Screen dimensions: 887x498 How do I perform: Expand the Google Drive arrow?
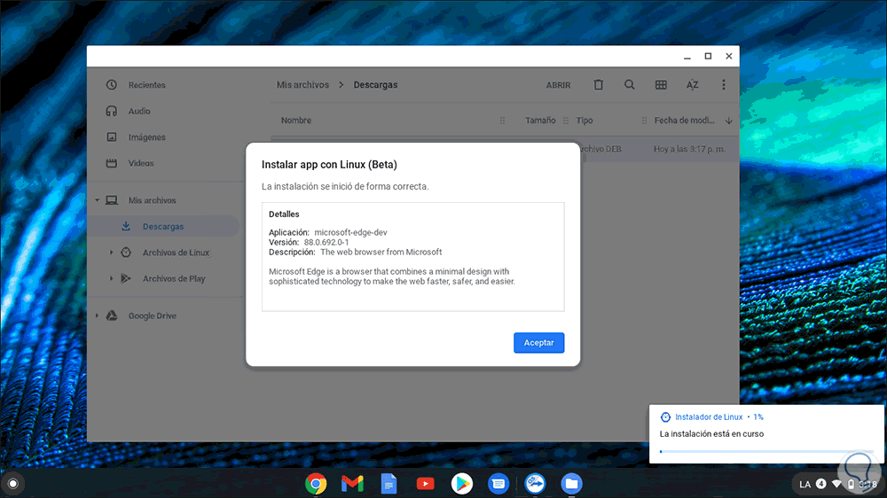tap(97, 315)
